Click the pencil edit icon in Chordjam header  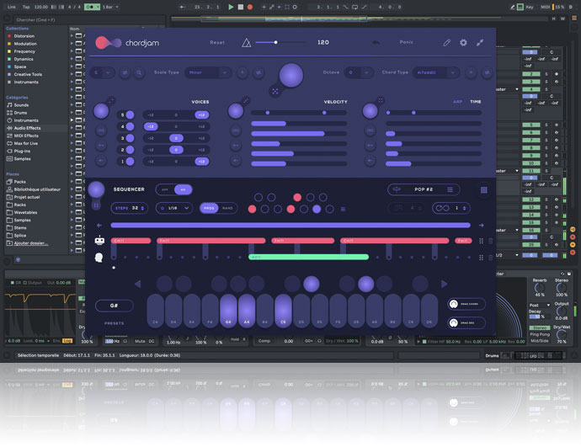[447, 42]
